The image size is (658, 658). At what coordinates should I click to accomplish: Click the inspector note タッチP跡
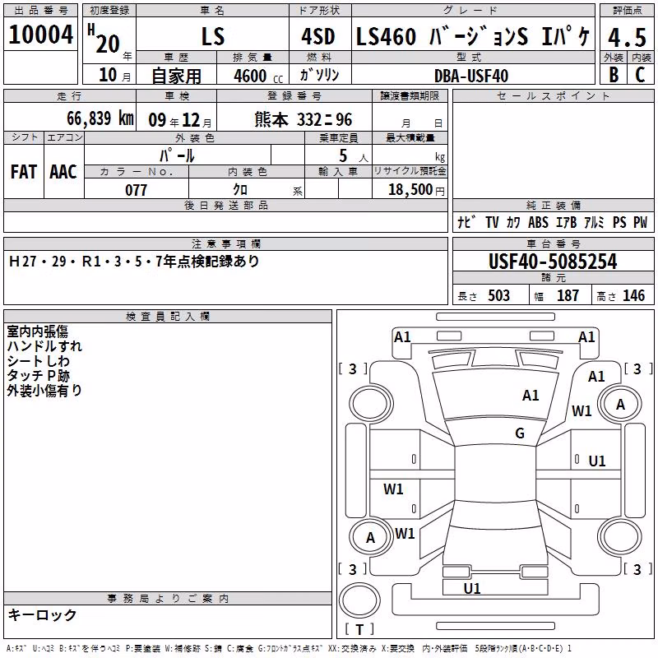point(38,376)
